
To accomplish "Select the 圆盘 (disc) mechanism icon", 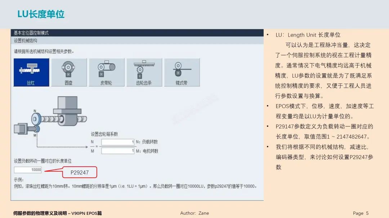I will tap(69, 72).
